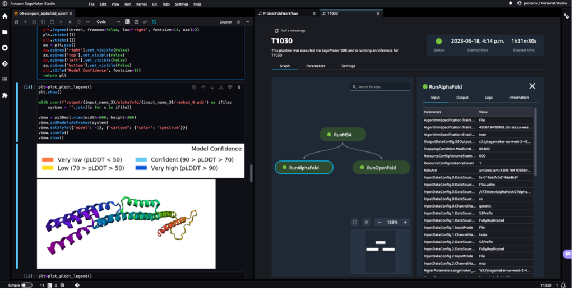The image size is (574, 290).
Task: Zoom out of pipeline graph with minus
Action: (x=379, y=223)
